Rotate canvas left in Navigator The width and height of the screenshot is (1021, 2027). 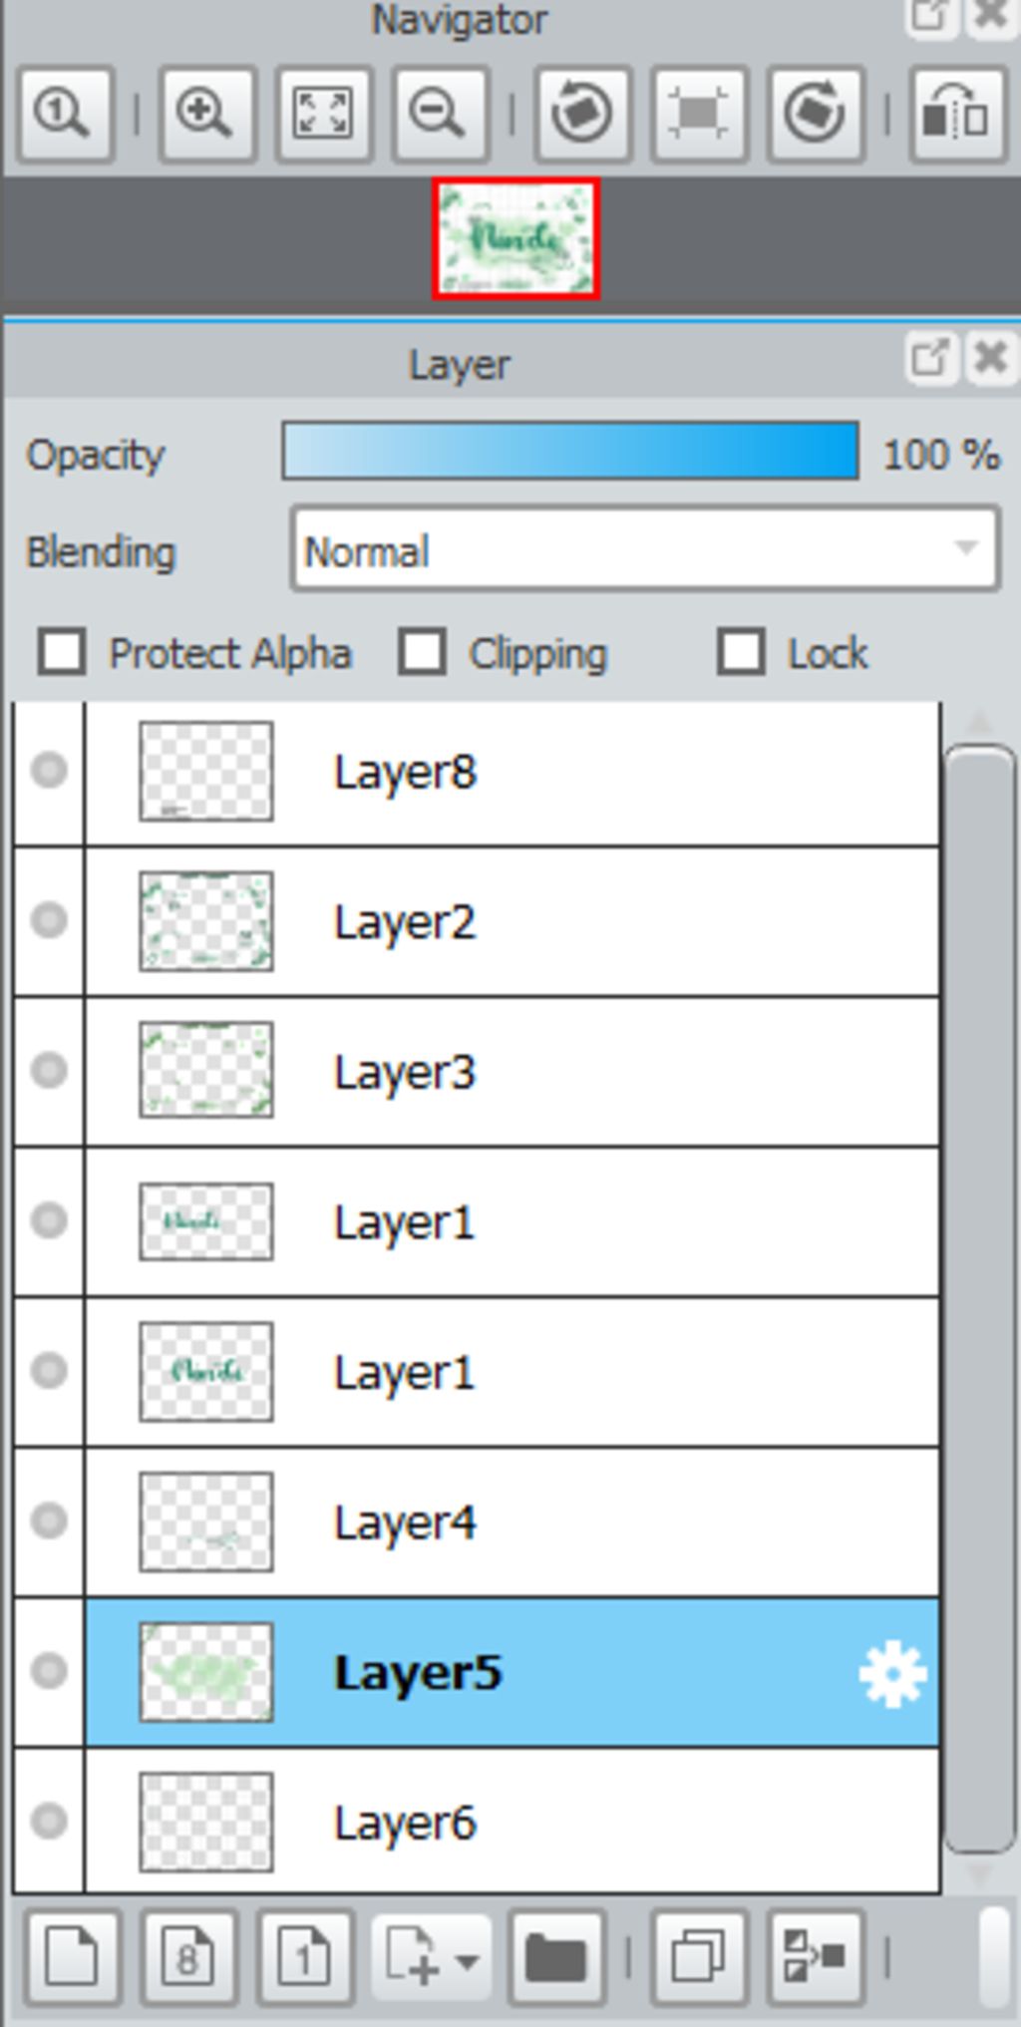click(x=582, y=115)
